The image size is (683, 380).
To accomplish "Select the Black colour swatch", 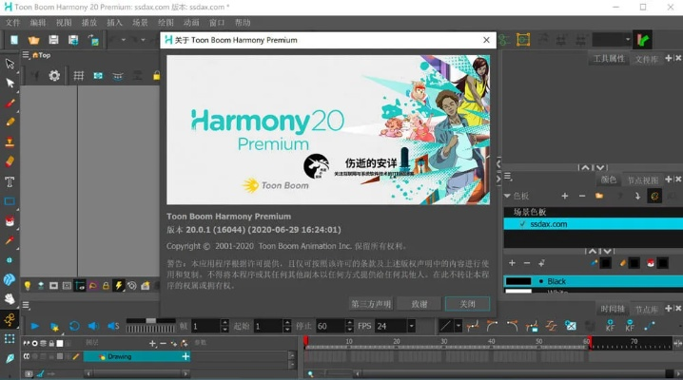I will pyautogui.click(x=518, y=281).
